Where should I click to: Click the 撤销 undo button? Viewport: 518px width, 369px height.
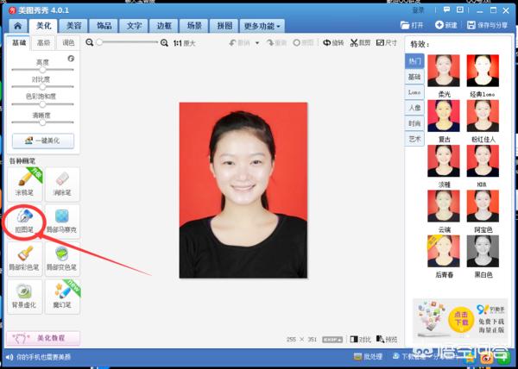[x=240, y=43]
